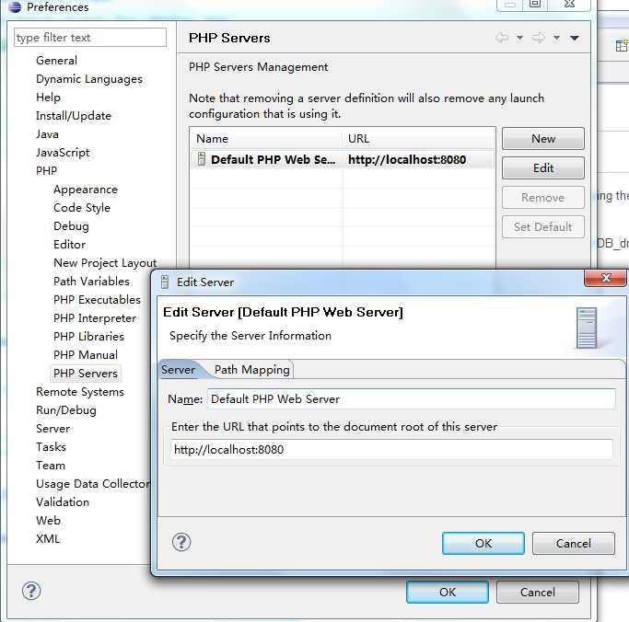629x622 pixels.
Task: Select Help in preferences tree
Action: click(48, 98)
